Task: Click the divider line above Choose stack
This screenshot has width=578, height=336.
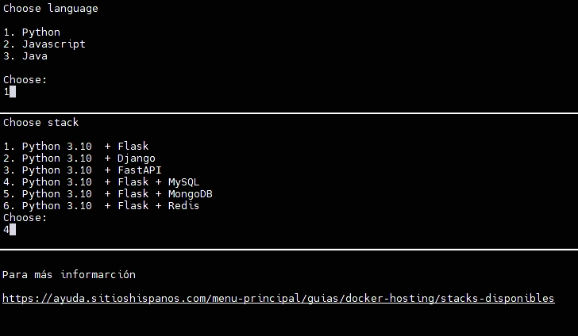Action: 289,113
